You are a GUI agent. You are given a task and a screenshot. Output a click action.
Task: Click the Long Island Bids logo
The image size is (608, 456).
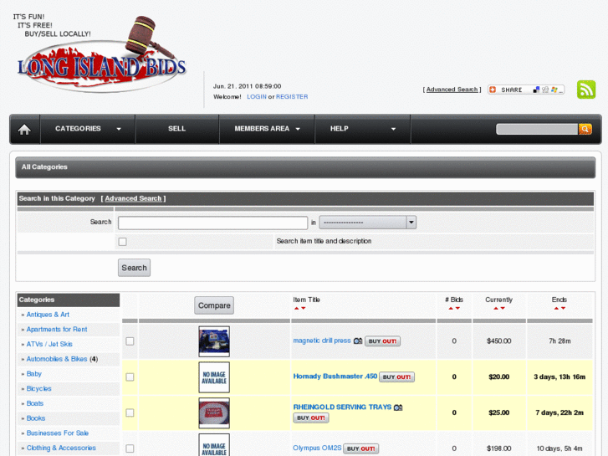point(101,55)
